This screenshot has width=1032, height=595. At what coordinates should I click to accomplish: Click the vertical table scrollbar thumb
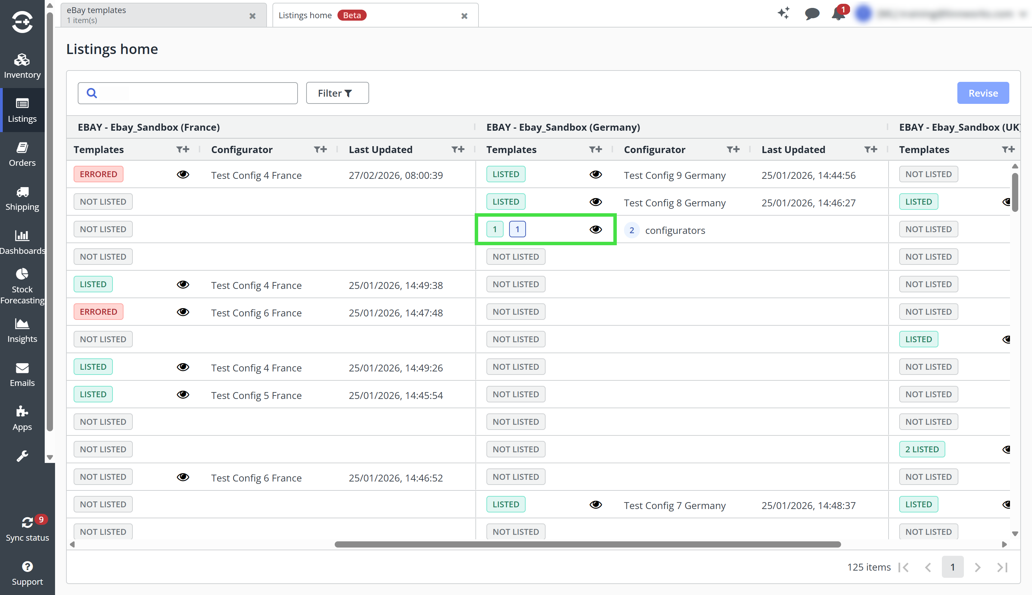tap(1015, 192)
